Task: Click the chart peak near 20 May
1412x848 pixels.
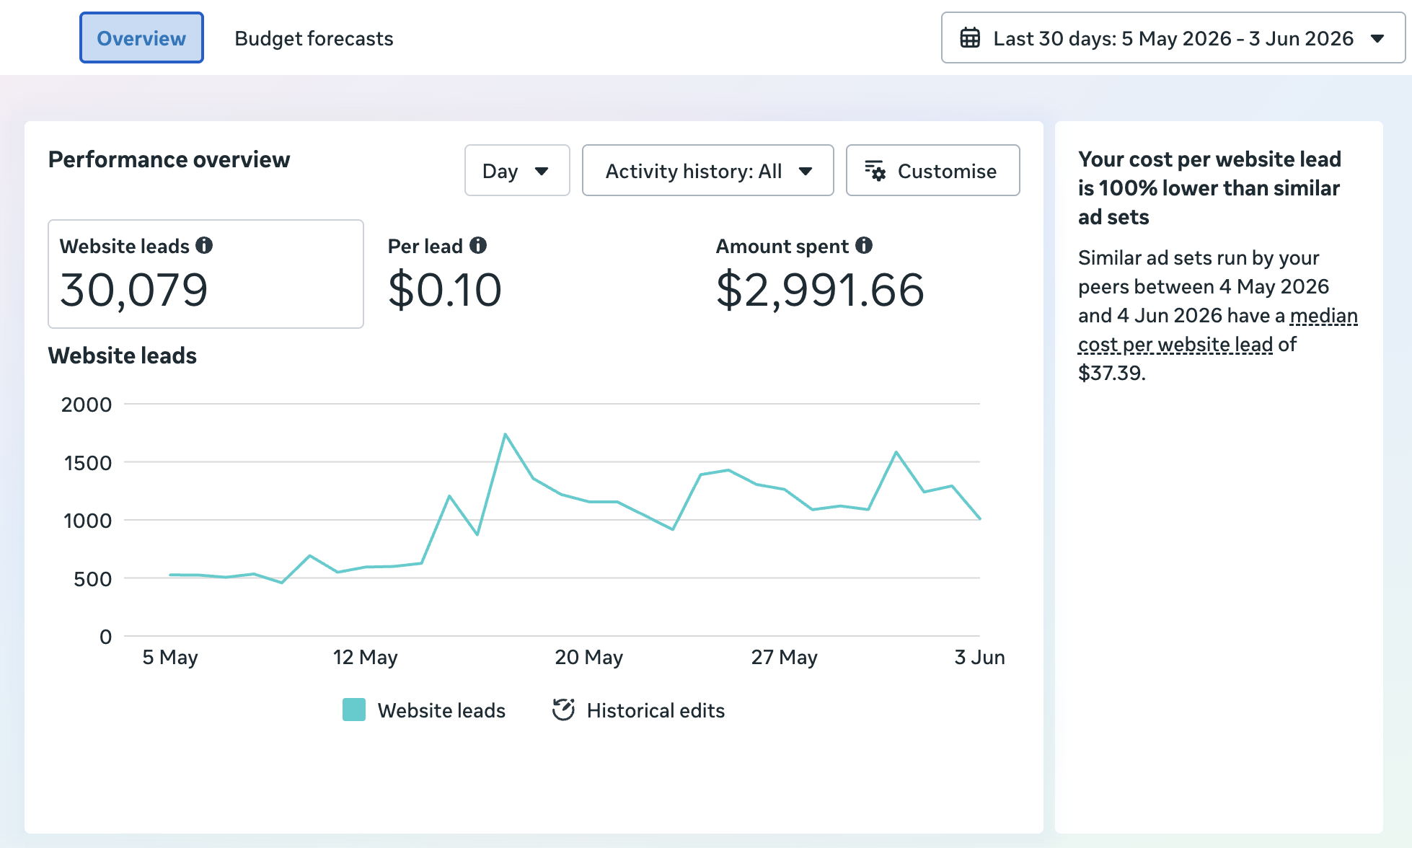Action: click(x=506, y=434)
